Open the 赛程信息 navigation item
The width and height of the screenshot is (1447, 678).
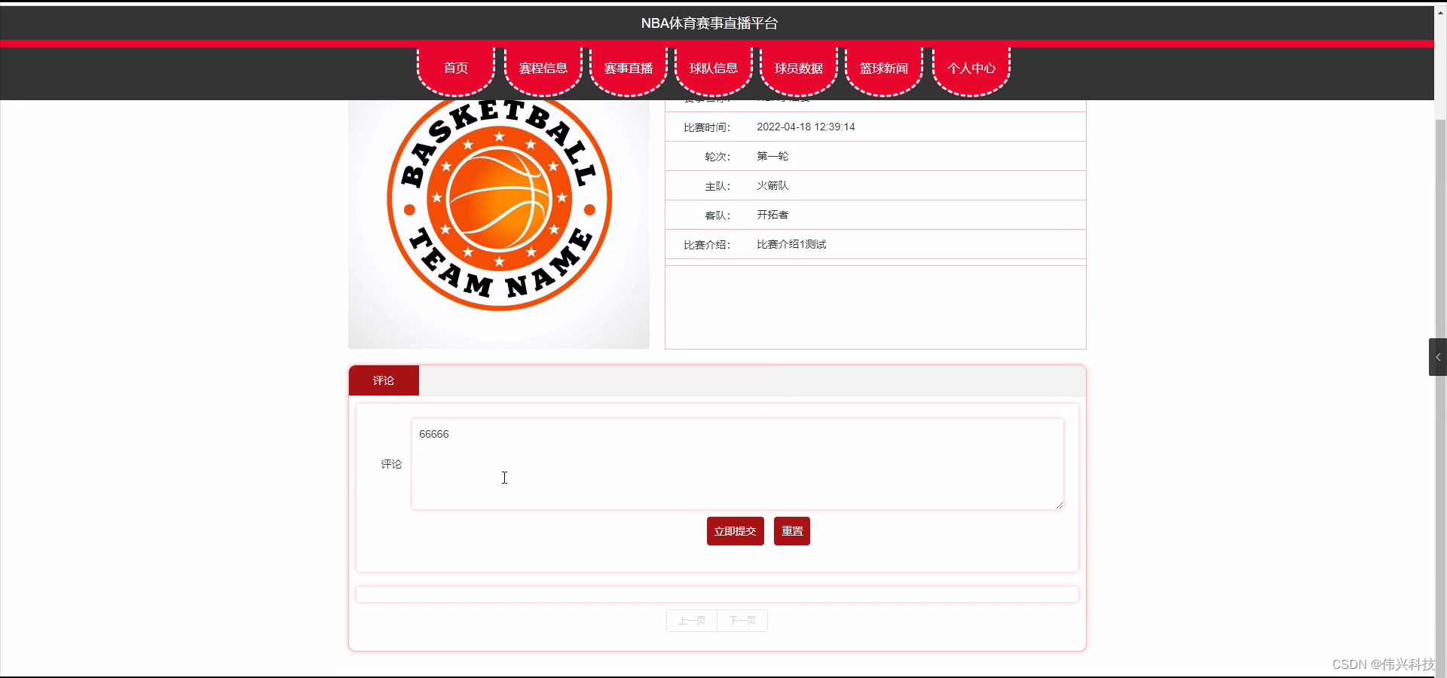(543, 68)
